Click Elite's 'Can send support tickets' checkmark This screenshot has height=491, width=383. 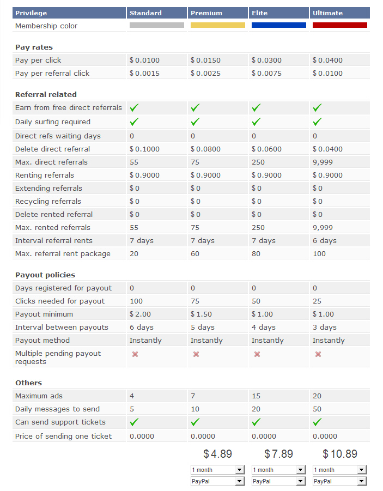coord(256,422)
